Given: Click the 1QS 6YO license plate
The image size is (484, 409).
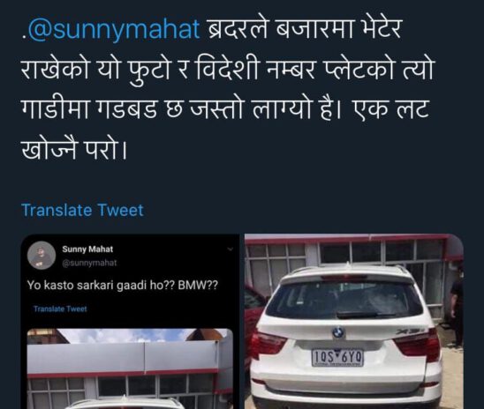Looking at the screenshot, I should pos(337,358).
